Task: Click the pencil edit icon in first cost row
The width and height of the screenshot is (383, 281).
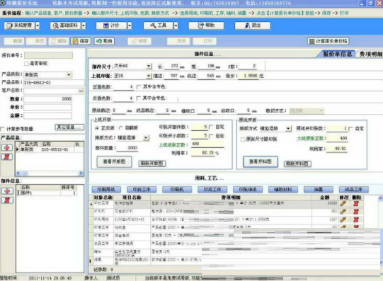Action: tap(343, 203)
